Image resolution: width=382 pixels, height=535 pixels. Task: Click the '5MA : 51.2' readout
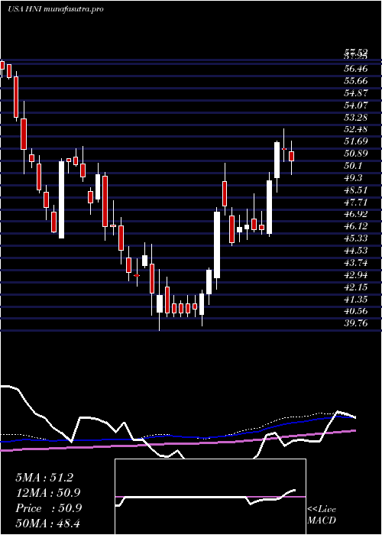44,478
